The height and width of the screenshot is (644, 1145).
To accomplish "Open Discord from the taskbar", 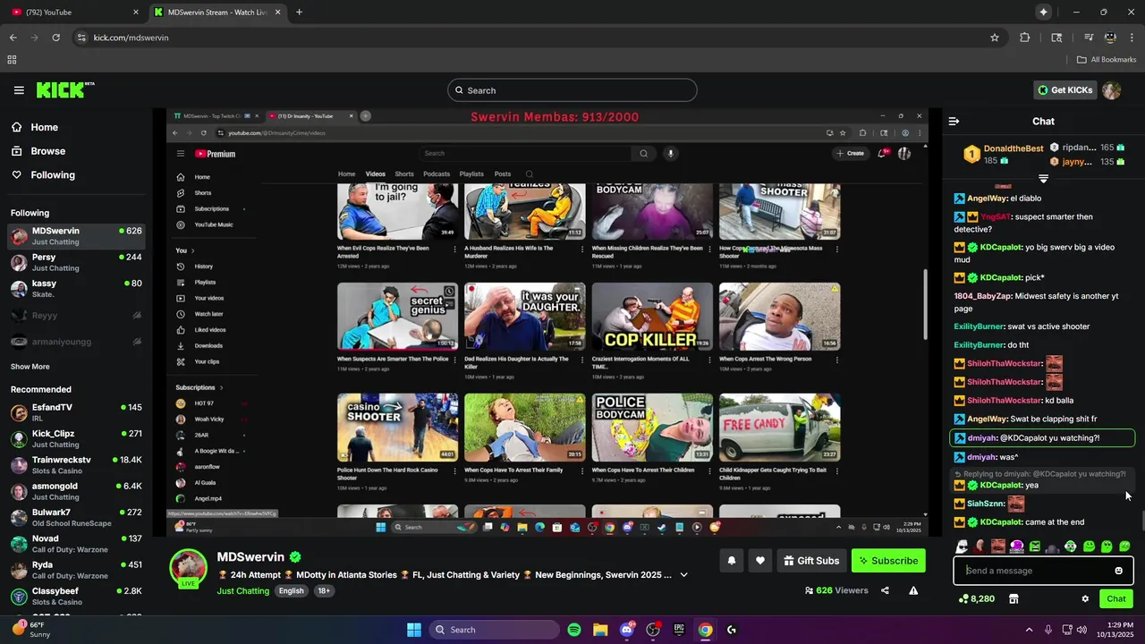I will pos(627,630).
